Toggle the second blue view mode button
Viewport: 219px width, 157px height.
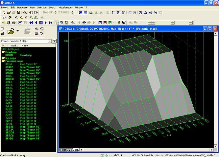pos(85,13)
